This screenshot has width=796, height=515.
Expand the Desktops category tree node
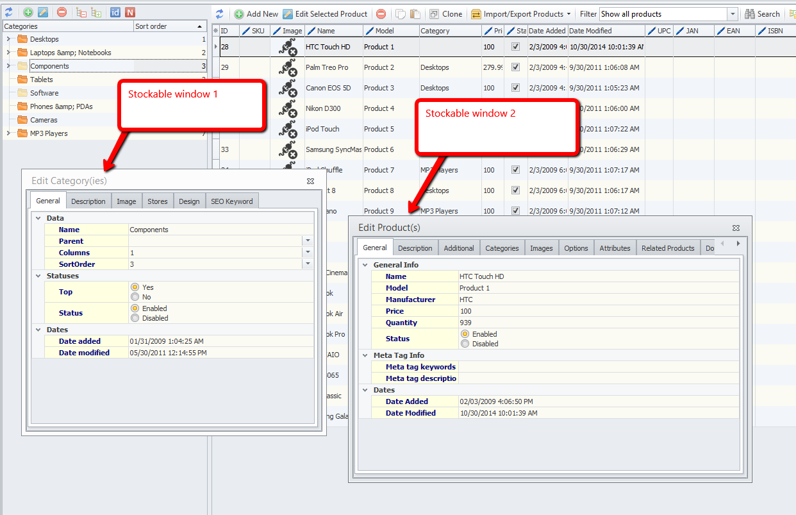point(8,39)
